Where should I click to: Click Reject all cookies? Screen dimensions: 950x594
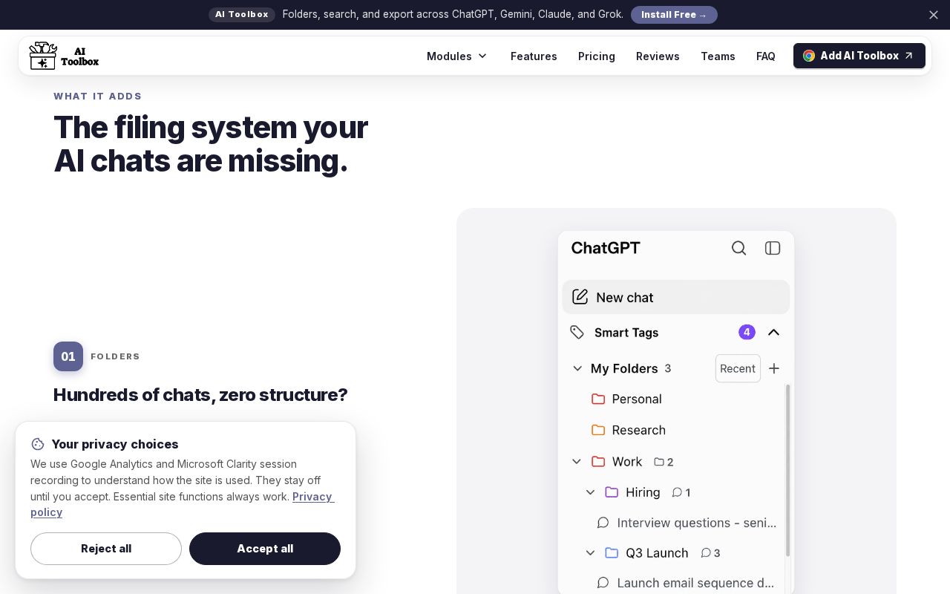(x=106, y=549)
